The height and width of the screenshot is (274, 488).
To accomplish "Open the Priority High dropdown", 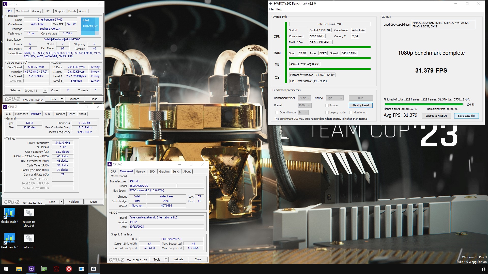I will pyautogui.click(x=334, y=98).
